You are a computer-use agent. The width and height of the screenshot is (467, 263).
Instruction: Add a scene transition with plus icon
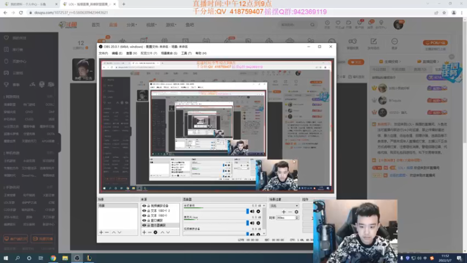point(284,212)
